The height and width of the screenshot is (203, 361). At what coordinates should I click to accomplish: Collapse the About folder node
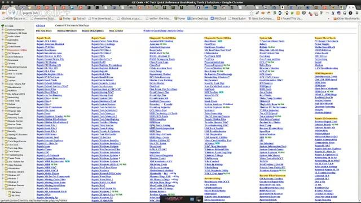(x=3, y=189)
